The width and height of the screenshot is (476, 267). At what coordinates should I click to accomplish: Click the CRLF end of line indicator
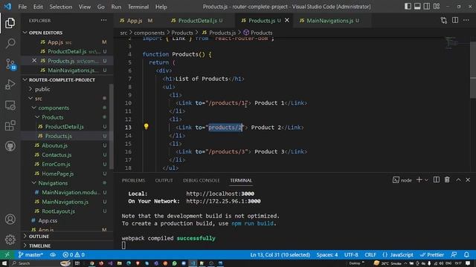click(x=370, y=254)
